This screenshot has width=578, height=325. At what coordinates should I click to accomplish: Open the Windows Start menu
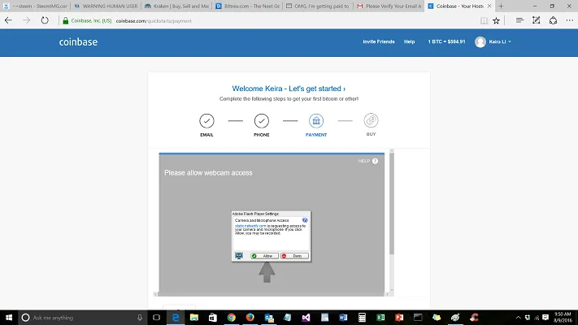tap(9, 318)
